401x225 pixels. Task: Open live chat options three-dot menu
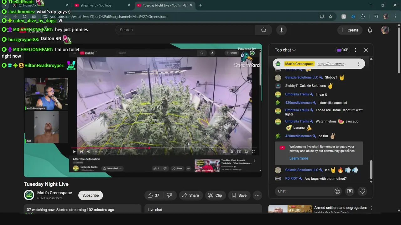point(355,50)
